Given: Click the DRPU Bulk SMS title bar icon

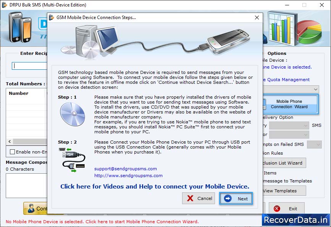Looking at the screenshot, I should click(x=4, y=5).
